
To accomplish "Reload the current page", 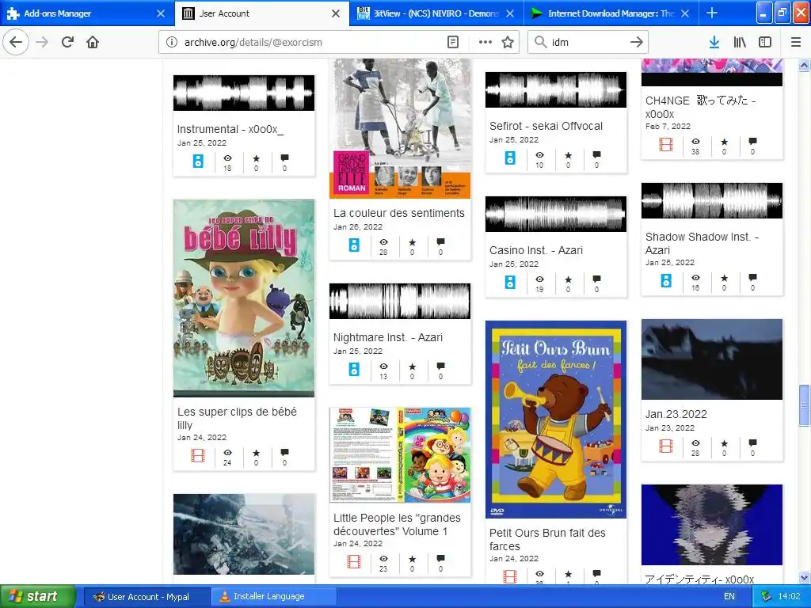I will click(x=67, y=42).
